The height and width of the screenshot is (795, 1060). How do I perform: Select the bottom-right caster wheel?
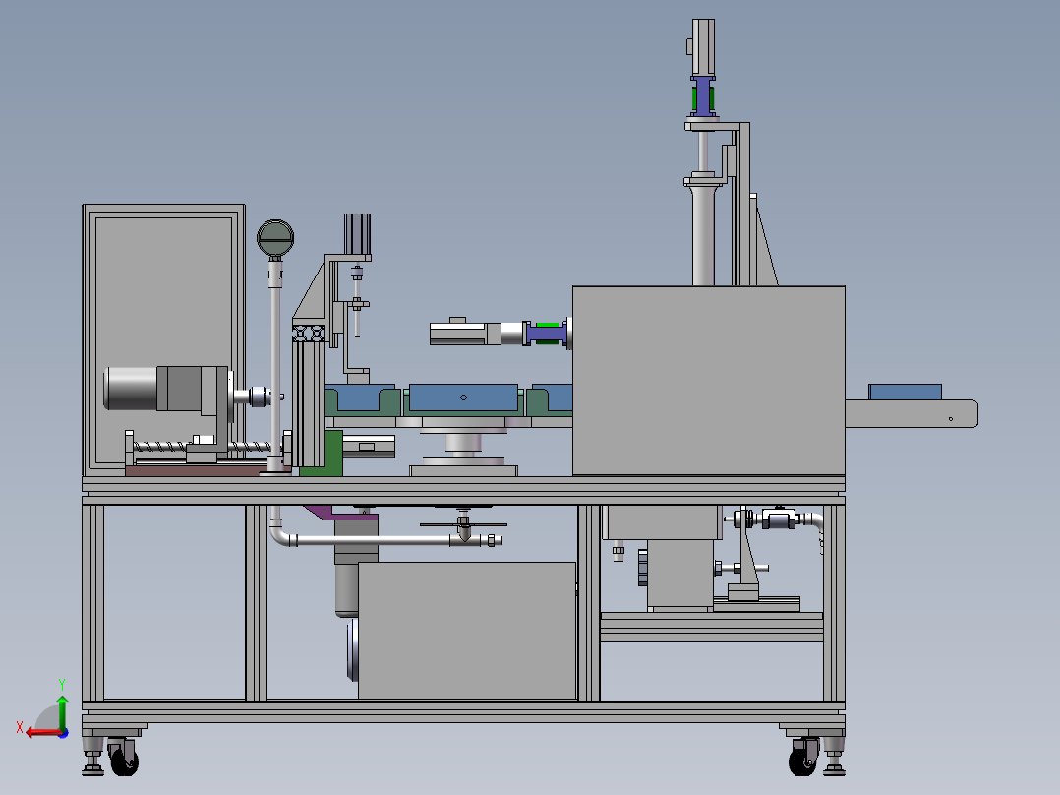click(803, 760)
